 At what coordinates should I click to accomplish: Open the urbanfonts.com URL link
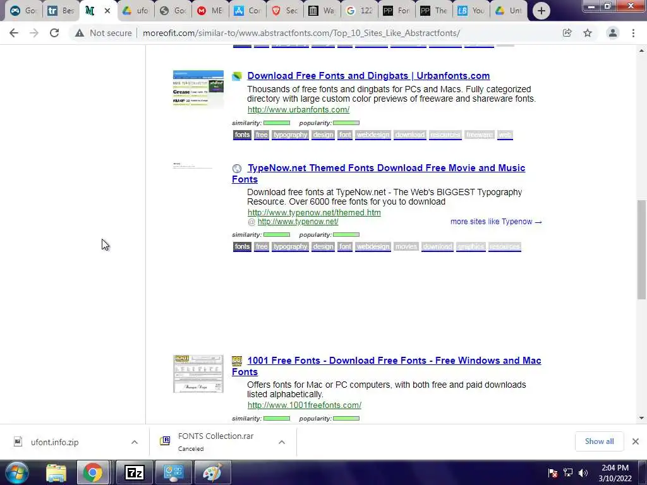[298, 110]
